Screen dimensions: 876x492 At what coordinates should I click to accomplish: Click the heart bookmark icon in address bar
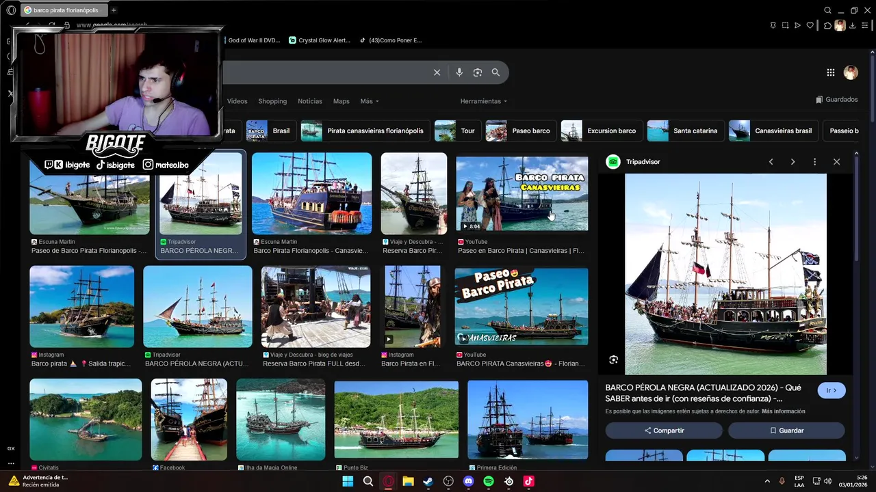[810, 25]
